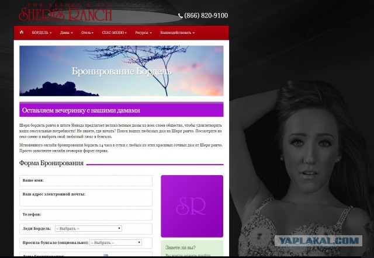This screenshot has height=258, width=374.
Task: Expand the Леди Бордель dropdown
Action: pyautogui.click(x=88, y=228)
